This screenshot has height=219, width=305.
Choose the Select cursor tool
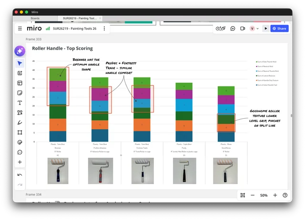(x=20, y=63)
